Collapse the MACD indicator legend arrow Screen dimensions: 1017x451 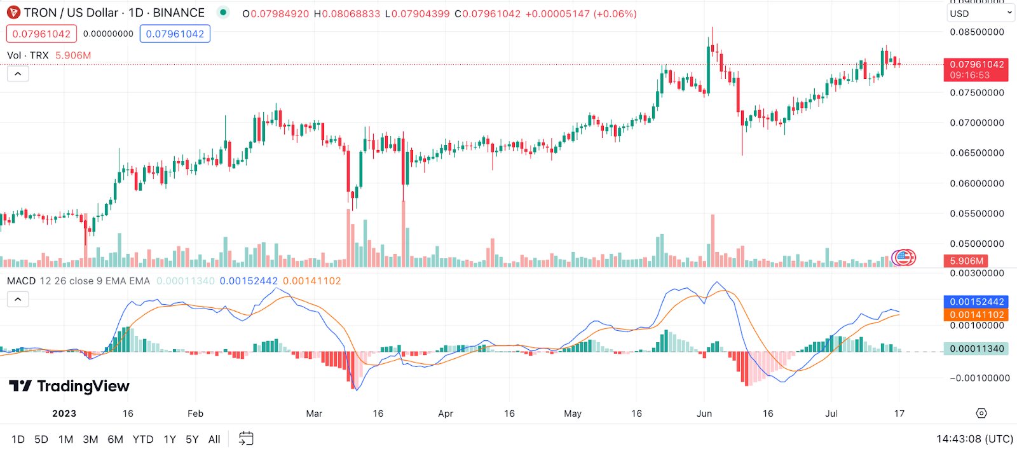point(18,299)
